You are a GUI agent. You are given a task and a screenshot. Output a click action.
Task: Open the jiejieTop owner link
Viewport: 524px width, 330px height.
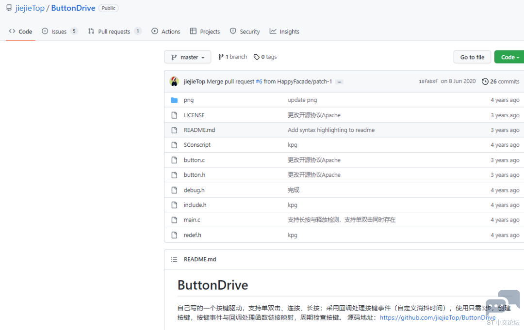[x=30, y=8]
